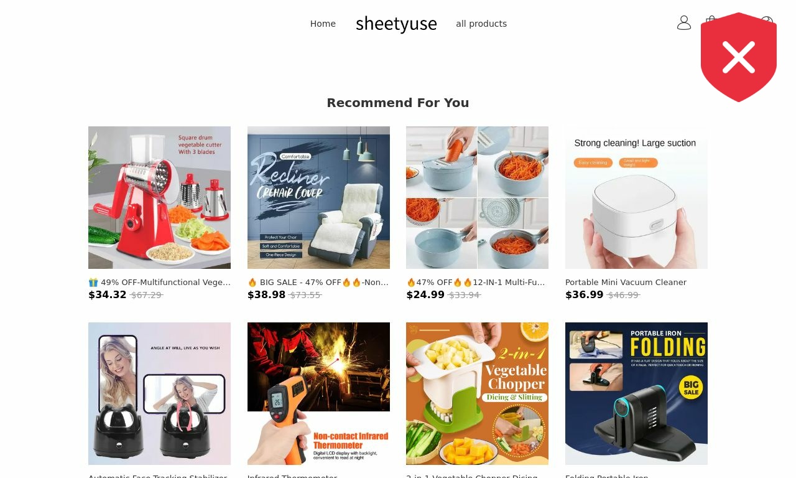796x478 pixels.
Task: Open the Recliner Chair Cover sale title
Action: (318, 282)
